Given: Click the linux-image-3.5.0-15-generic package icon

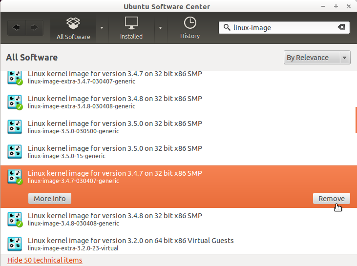Looking at the screenshot, I should [15, 152].
